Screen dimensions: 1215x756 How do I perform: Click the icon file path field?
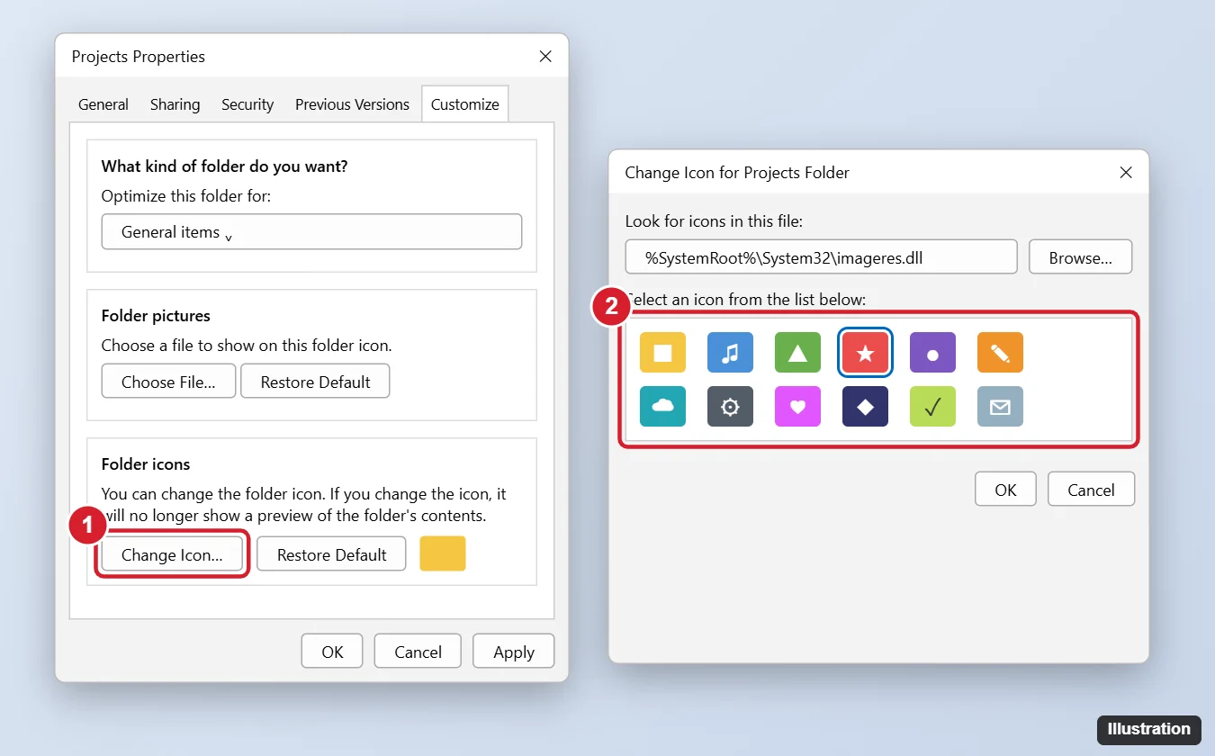[821, 257]
